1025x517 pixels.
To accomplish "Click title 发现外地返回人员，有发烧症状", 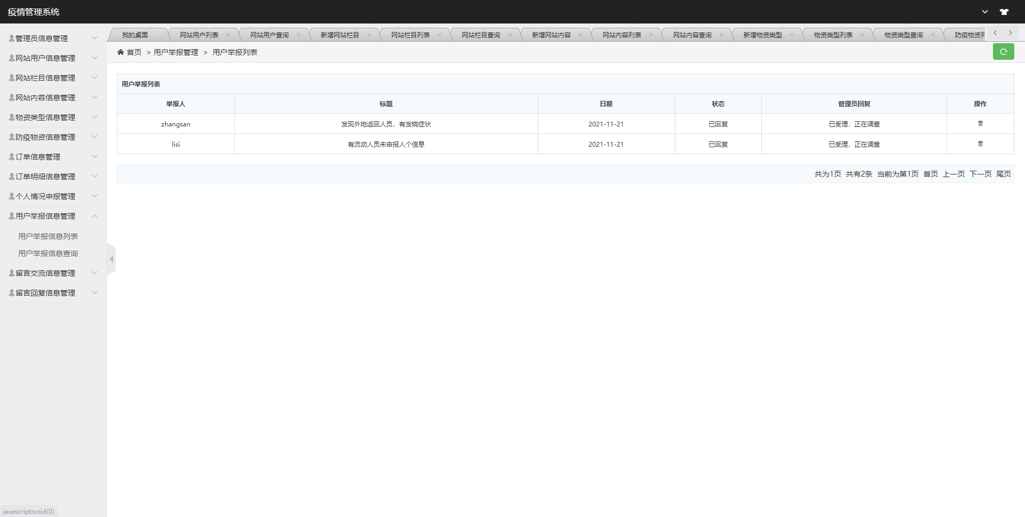I will [386, 124].
